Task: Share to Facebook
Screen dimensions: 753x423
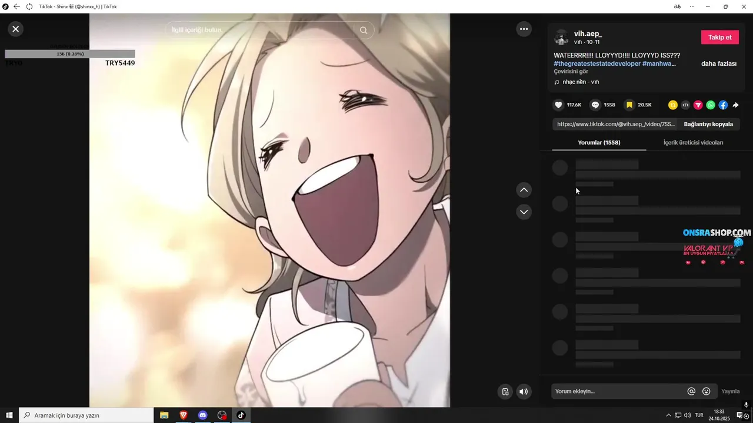Action: click(x=723, y=105)
